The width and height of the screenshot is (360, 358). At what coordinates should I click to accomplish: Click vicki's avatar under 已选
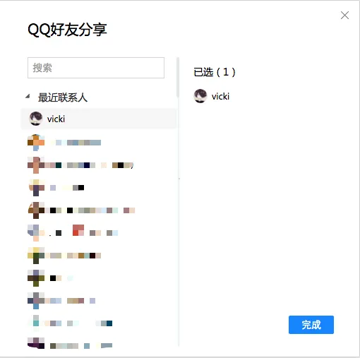point(200,96)
